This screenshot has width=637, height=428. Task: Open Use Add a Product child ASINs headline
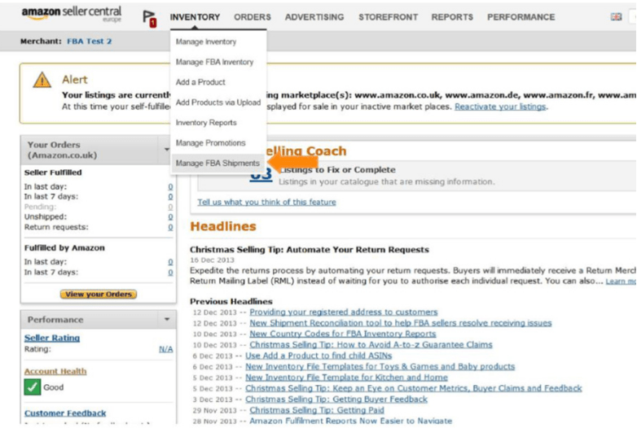(318, 356)
